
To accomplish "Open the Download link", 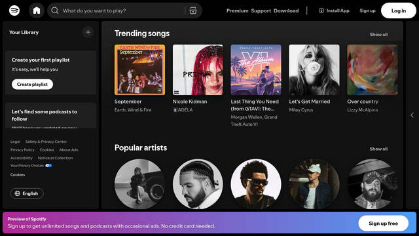I will pyautogui.click(x=286, y=10).
